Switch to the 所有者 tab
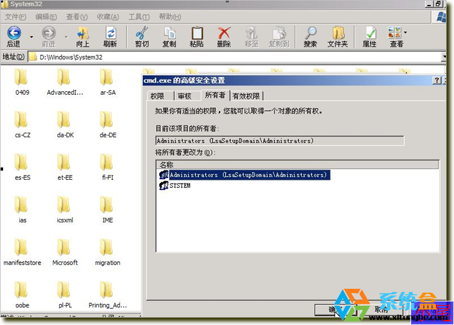Viewport: 454px width, 325px height. coord(215,96)
